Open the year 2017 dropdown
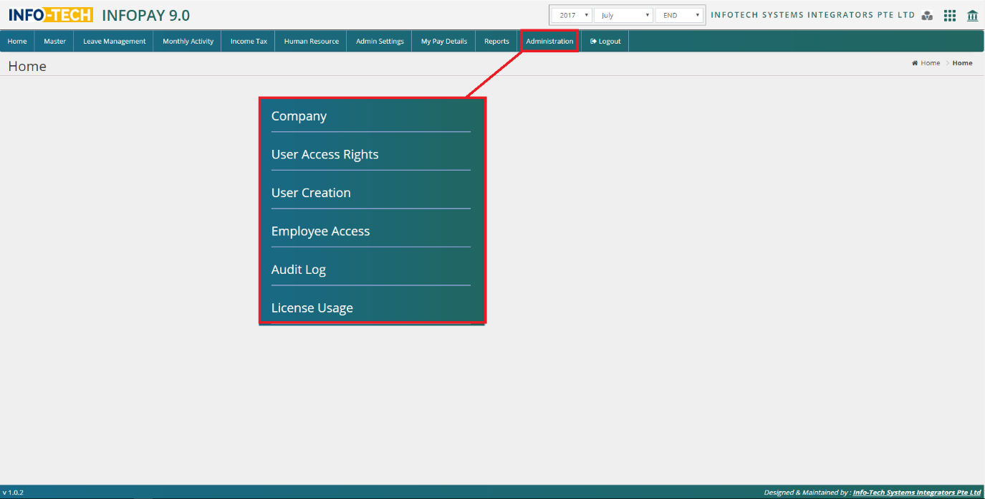The image size is (985, 499). [x=571, y=15]
